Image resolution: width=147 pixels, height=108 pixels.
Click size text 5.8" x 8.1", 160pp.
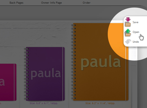point(44,103)
